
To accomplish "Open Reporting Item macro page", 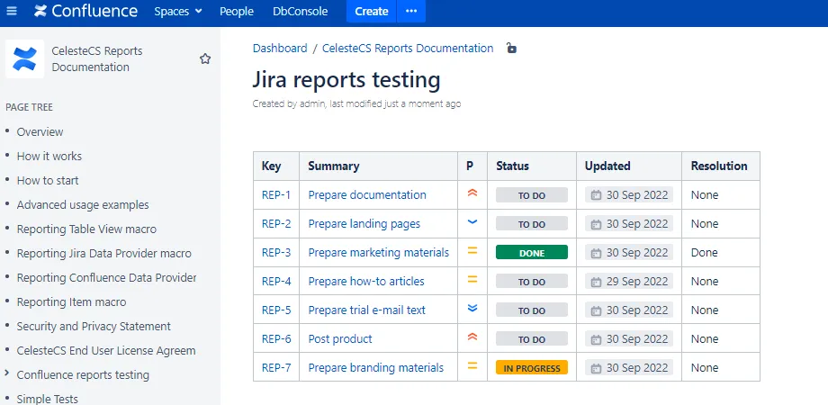I will (71, 302).
